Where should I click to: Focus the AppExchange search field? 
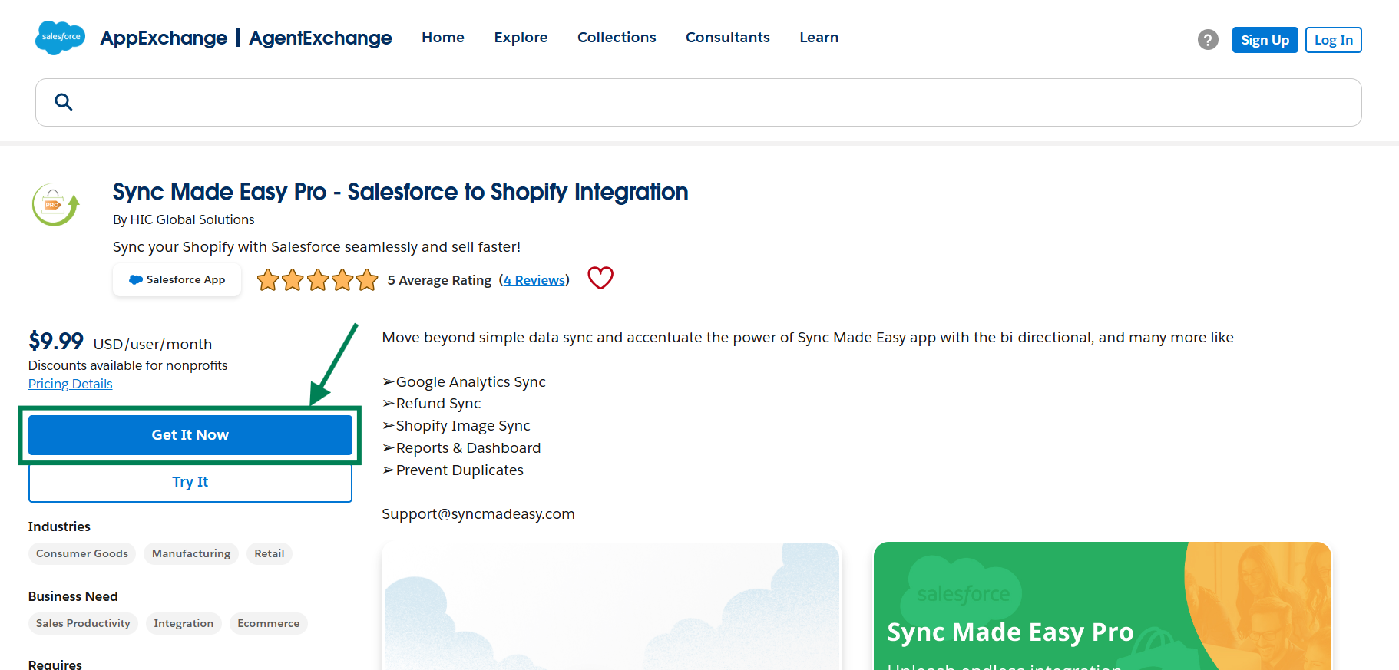699,102
